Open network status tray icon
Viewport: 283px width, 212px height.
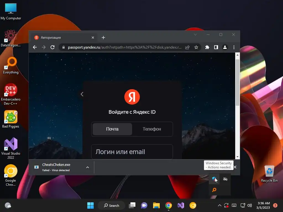[243, 205]
